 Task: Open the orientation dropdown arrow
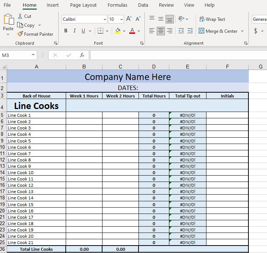187,19
